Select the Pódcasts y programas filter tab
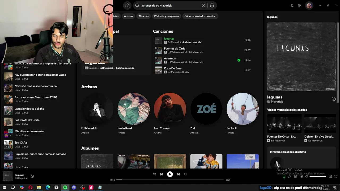The width and height of the screenshot is (340, 191). coord(167,16)
